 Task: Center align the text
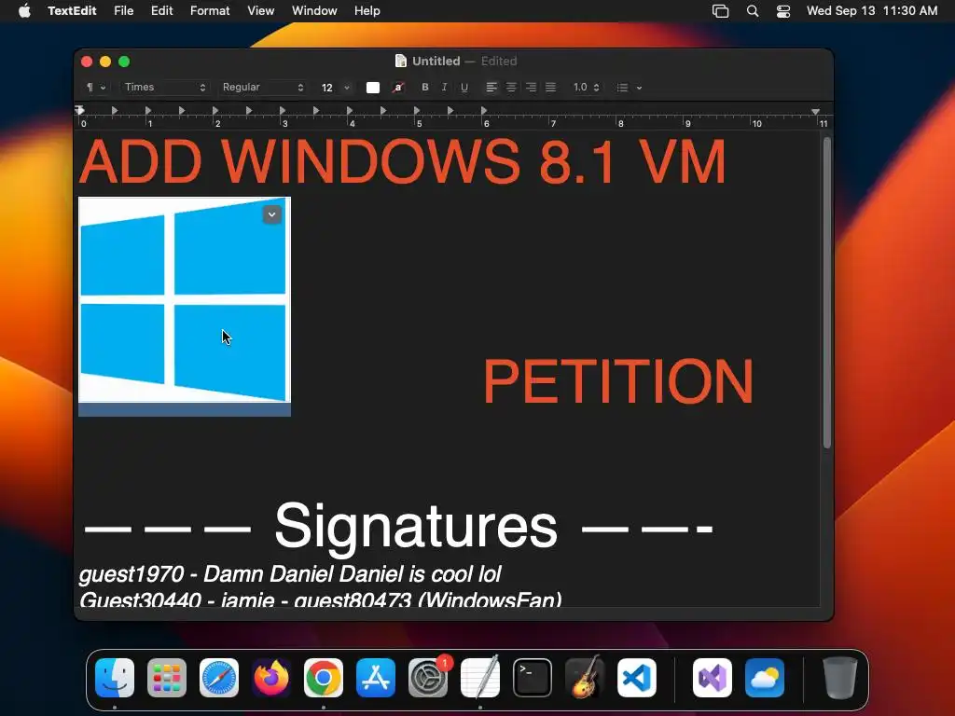pos(511,88)
